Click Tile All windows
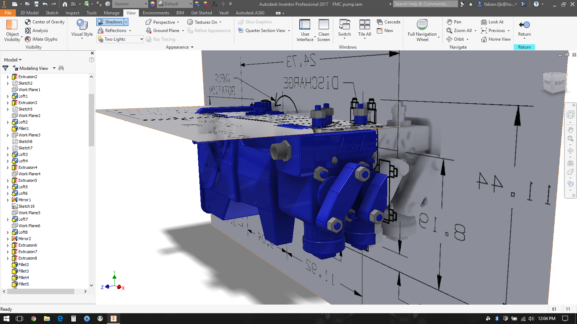Image resolution: width=577 pixels, height=324 pixels. click(x=365, y=28)
